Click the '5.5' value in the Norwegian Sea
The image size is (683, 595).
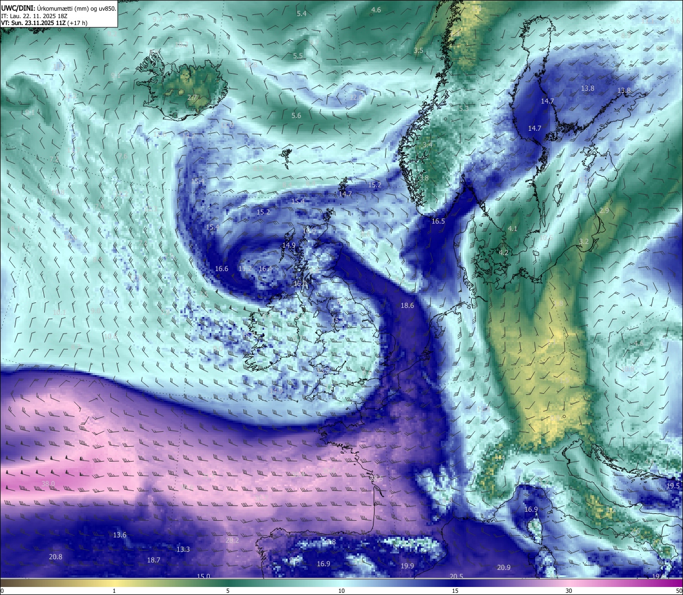tap(298, 55)
